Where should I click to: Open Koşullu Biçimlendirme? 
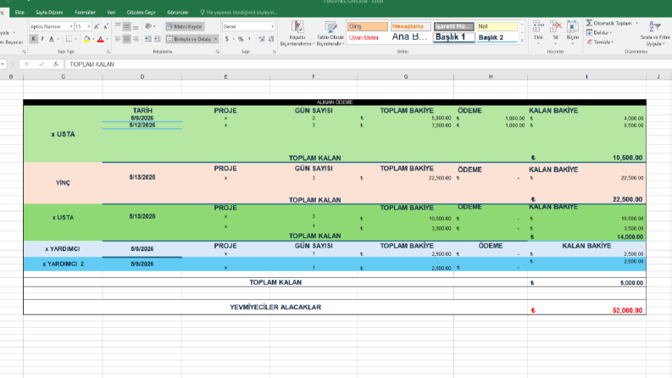pos(297,33)
